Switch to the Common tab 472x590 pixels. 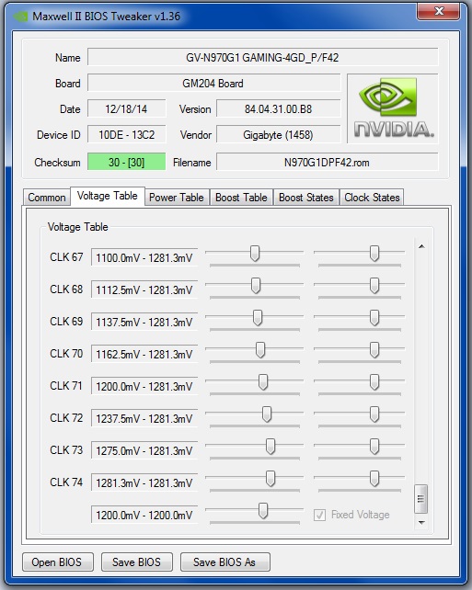point(47,198)
